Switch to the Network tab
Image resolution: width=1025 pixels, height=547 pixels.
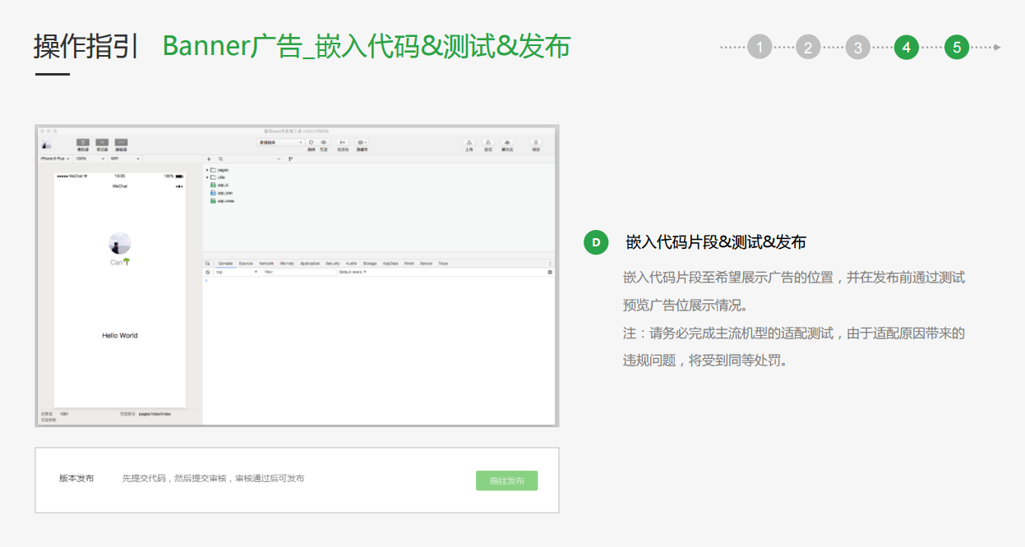click(266, 264)
